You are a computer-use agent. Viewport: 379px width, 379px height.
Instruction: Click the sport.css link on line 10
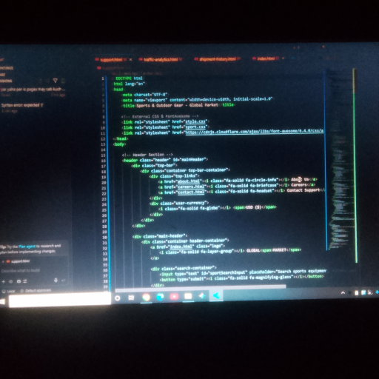click(x=195, y=127)
